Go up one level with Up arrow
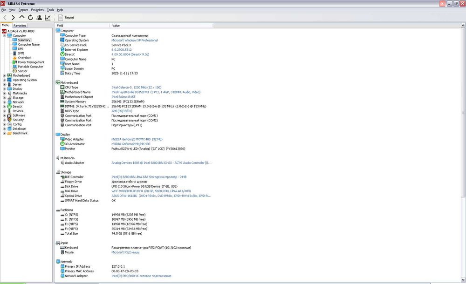This screenshot has height=284, width=466. click(x=22, y=17)
